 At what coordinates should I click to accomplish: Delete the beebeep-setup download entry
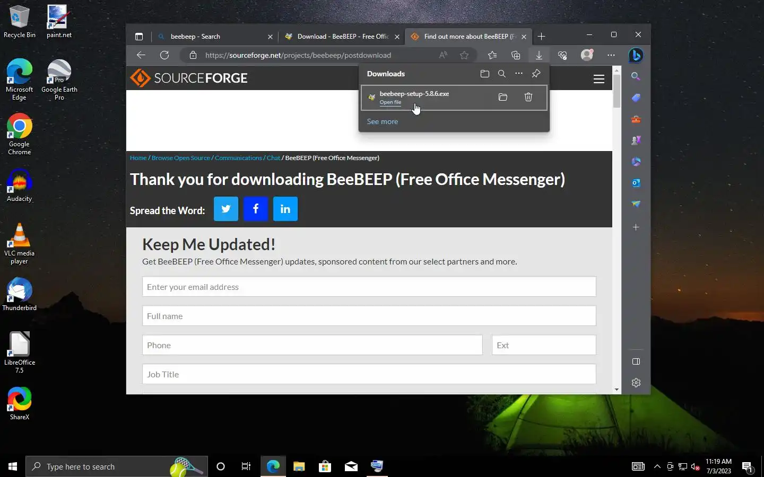pos(528,97)
